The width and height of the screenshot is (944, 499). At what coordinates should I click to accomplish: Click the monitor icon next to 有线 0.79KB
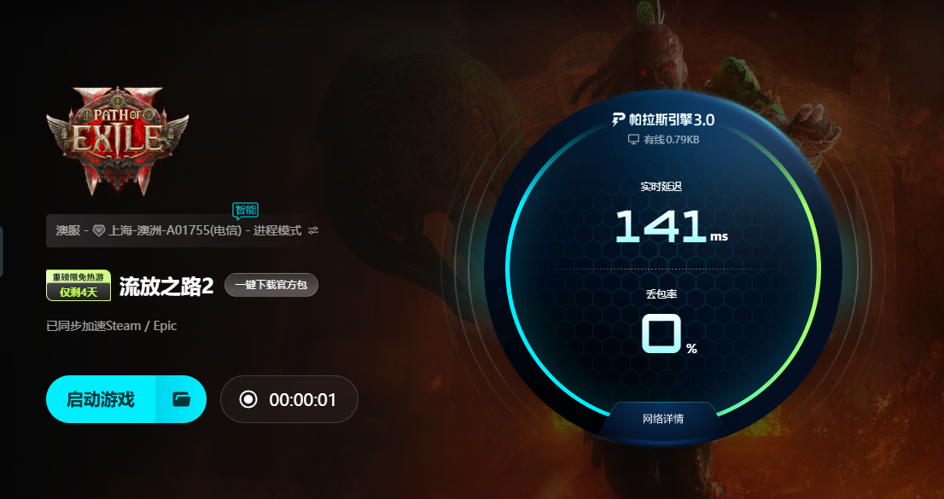coord(632,140)
